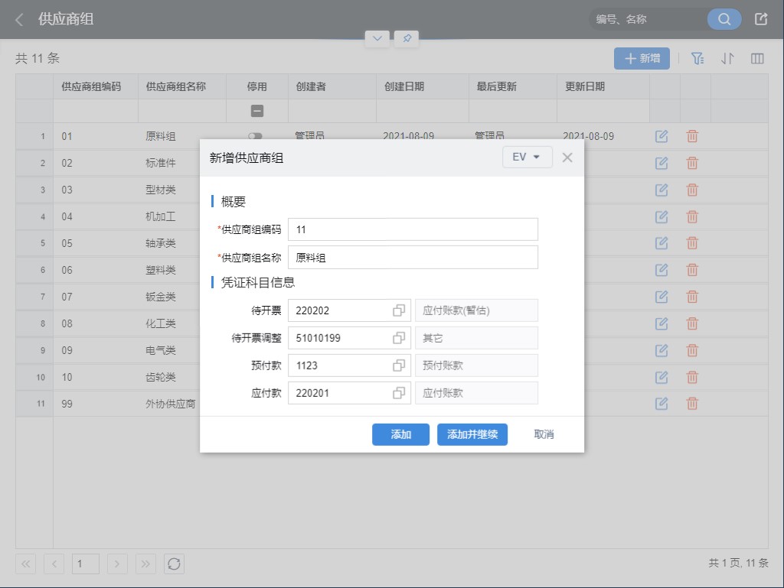This screenshot has height=588, width=784.
Task: Delete the row 99 外协供应商
Action: (692, 403)
